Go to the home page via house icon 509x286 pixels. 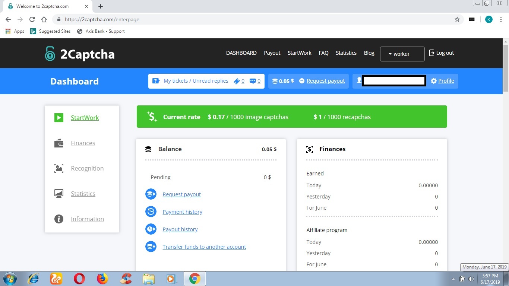pyautogui.click(x=44, y=19)
